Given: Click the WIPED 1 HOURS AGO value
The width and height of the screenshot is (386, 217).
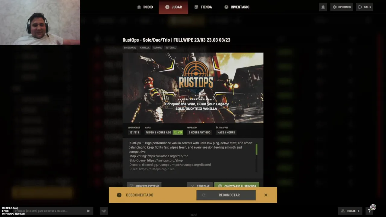Looking at the screenshot, I should click(158, 132).
